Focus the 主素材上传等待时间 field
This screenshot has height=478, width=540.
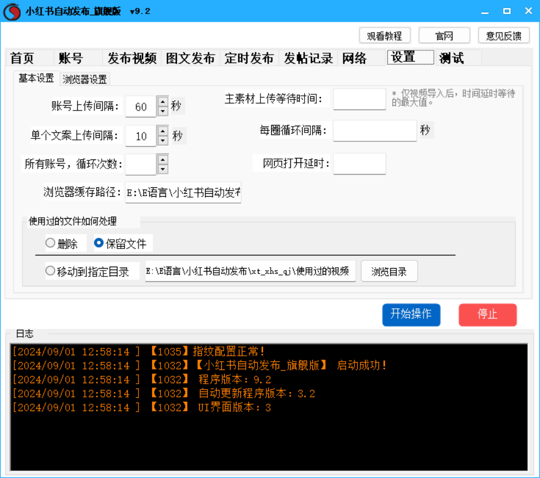click(359, 99)
